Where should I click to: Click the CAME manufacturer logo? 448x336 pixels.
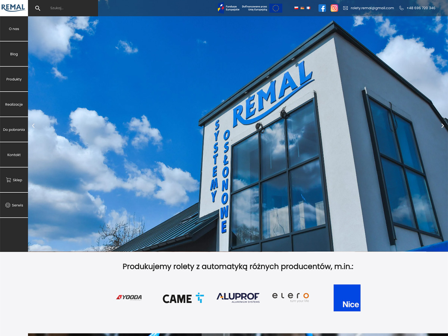pyautogui.click(x=183, y=298)
